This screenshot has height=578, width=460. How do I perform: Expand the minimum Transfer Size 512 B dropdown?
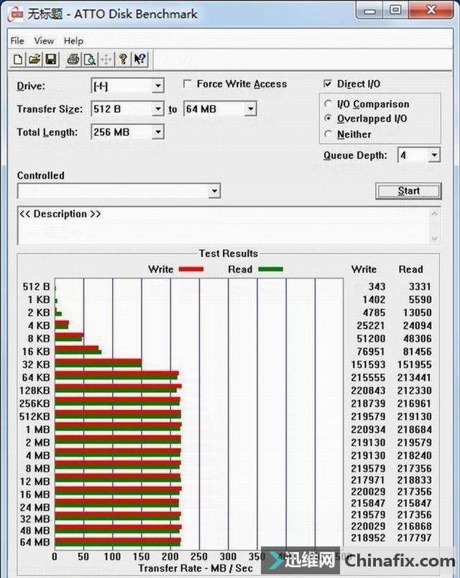158,109
